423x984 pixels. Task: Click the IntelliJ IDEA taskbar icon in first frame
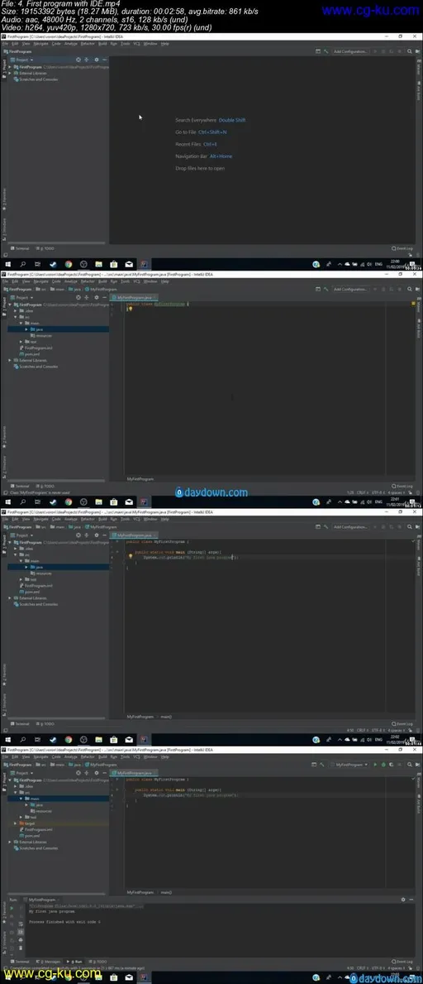144,264
